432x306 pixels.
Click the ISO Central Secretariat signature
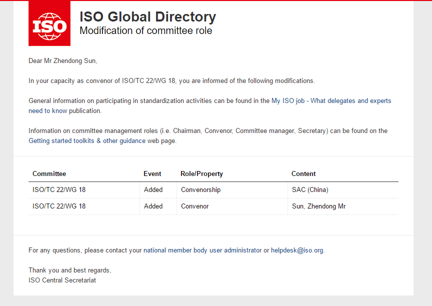[62, 280]
